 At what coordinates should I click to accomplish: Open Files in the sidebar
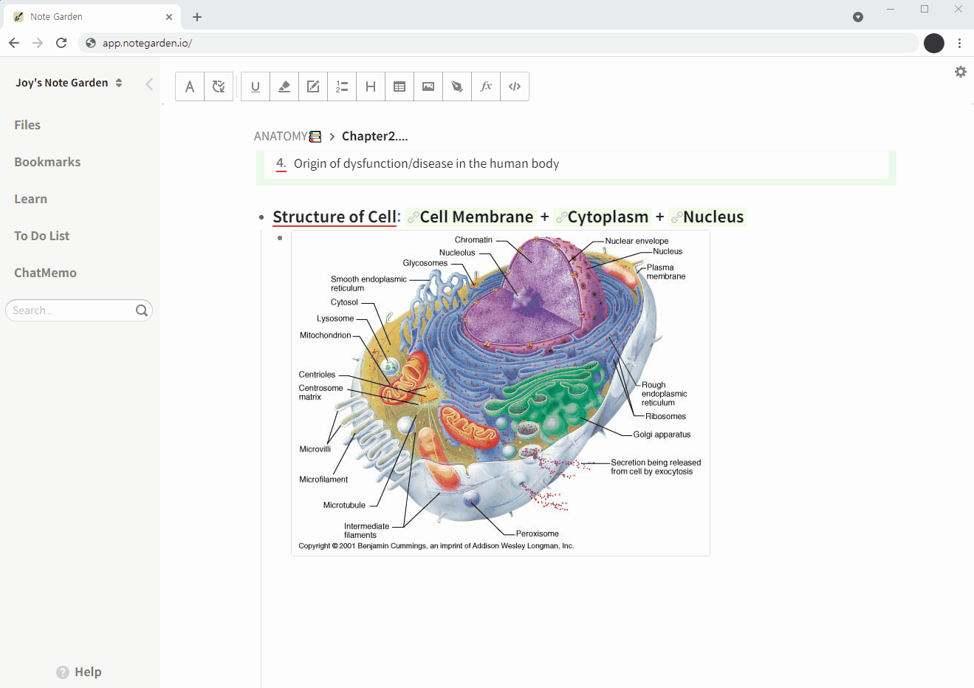27,125
